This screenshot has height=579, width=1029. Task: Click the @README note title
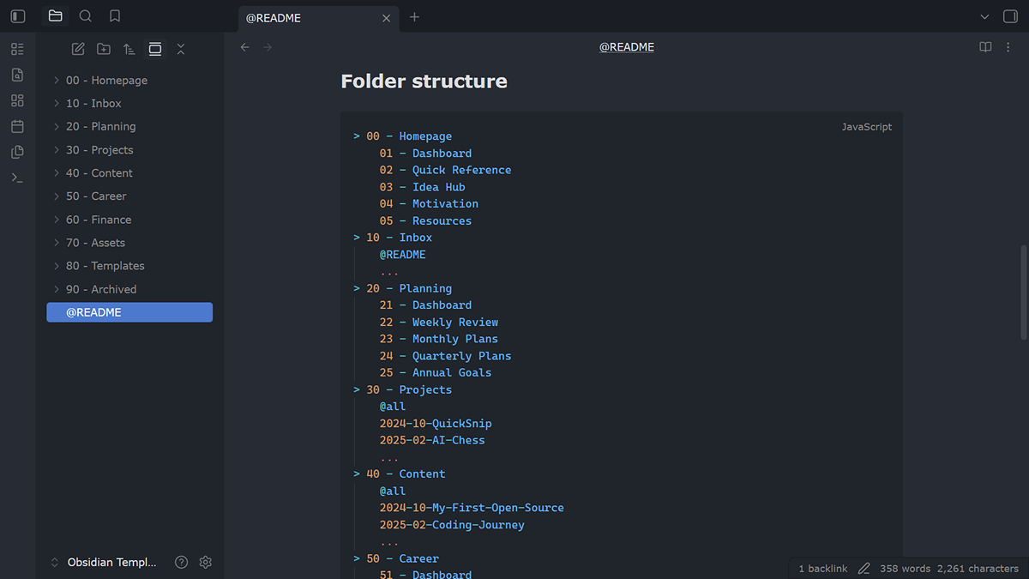(x=627, y=47)
